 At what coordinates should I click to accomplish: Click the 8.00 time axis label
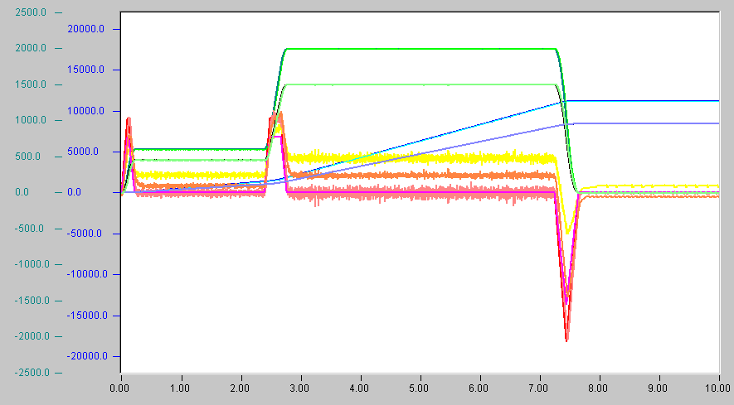[x=598, y=388]
